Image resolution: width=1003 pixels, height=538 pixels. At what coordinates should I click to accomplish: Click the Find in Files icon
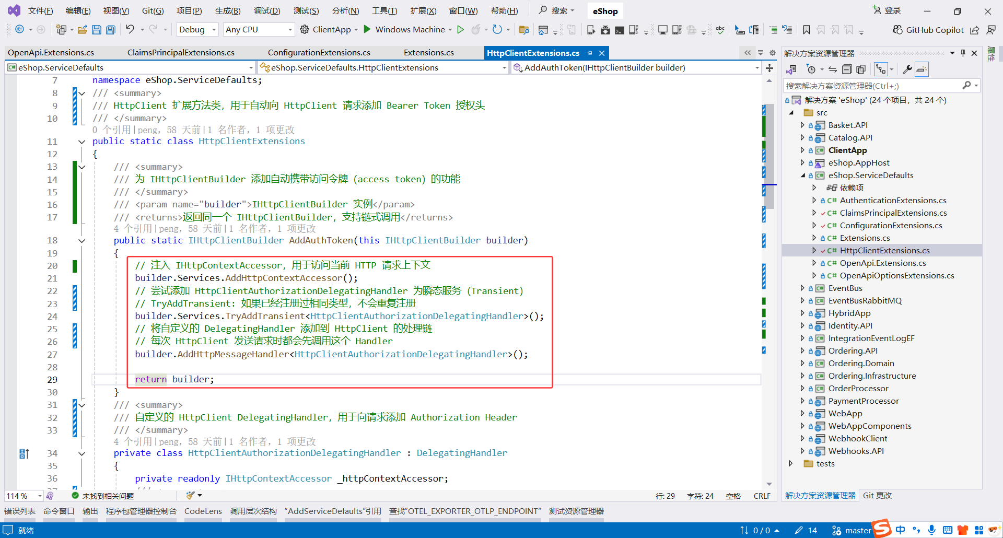pyautogui.click(x=524, y=30)
